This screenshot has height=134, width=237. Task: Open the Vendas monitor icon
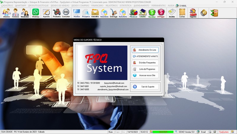pos(77,13)
